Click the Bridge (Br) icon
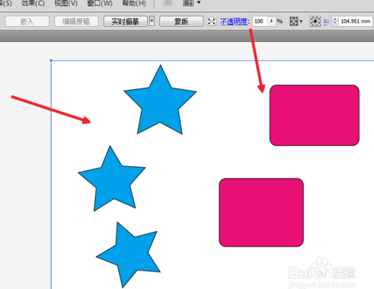 (x=168, y=3)
